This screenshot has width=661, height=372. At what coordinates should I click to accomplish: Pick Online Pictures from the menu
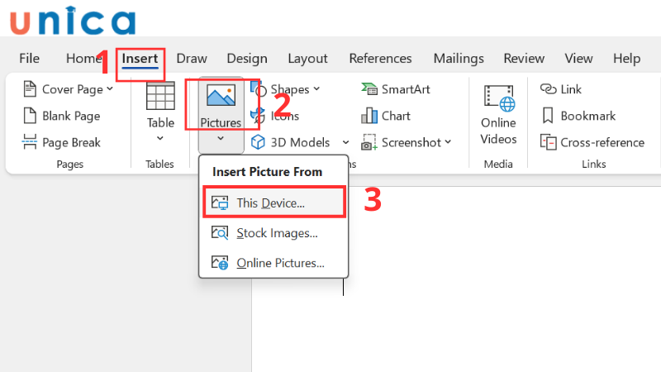click(280, 263)
